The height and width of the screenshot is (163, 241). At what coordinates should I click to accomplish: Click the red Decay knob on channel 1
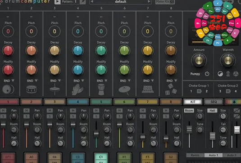8,50
